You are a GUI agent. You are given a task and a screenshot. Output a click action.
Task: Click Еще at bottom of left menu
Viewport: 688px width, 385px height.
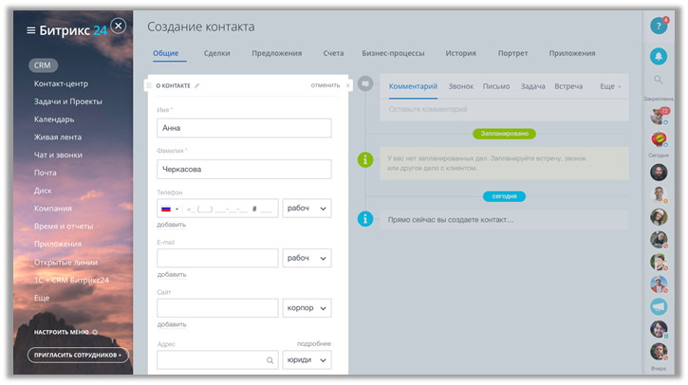tap(42, 298)
